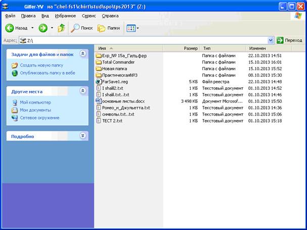
Task: Click the Z:\ address field
Action: click(147, 40)
